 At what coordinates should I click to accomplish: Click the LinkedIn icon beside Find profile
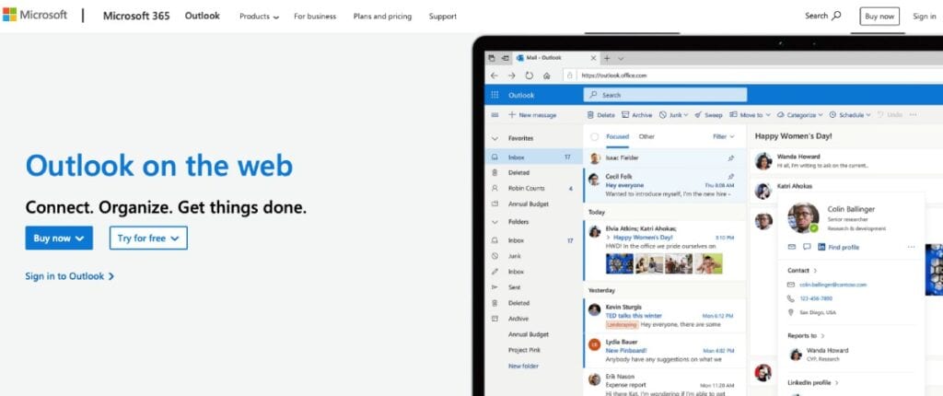tap(822, 247)
